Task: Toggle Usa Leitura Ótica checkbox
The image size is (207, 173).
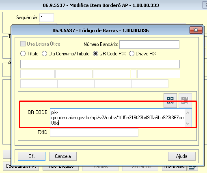Action: [23, 44]
